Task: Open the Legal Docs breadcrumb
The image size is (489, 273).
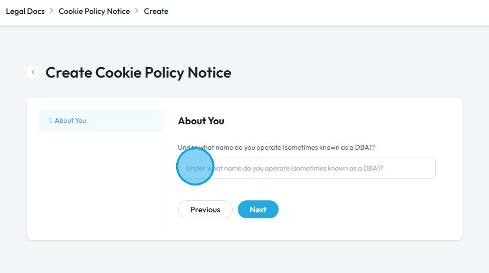Action: pos(25,11)
